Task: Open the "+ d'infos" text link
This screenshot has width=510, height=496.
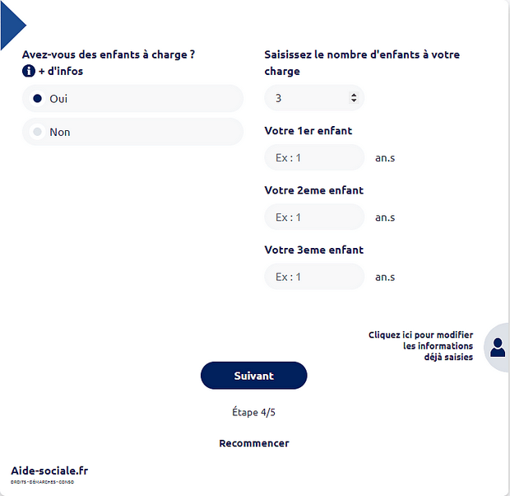Action: pos(60,71)
